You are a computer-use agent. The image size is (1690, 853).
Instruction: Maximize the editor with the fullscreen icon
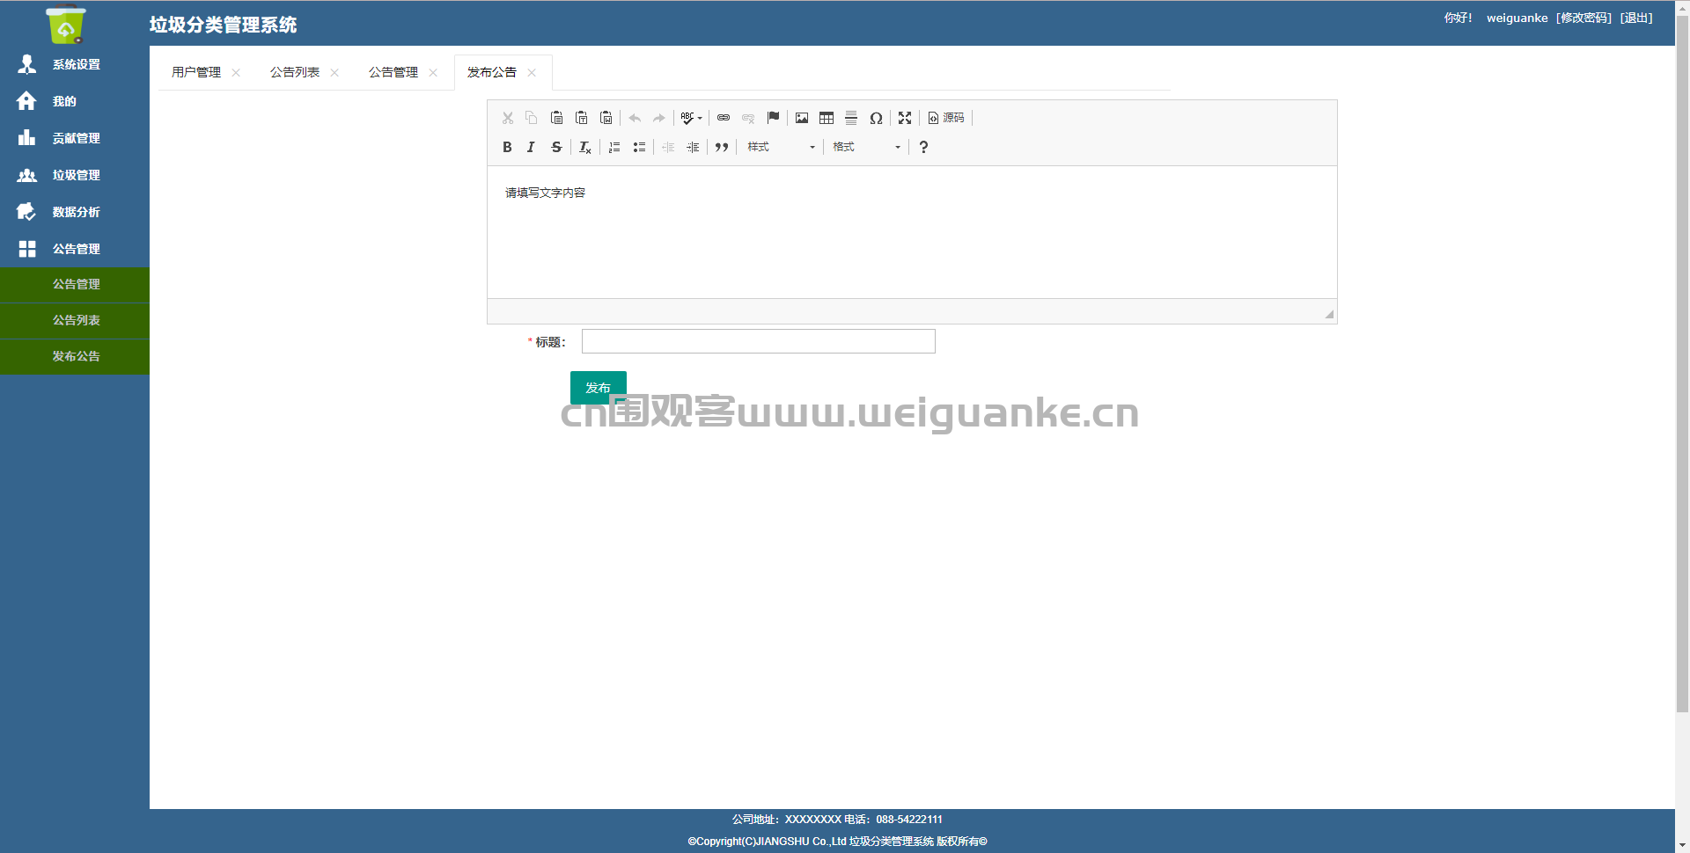905,118
